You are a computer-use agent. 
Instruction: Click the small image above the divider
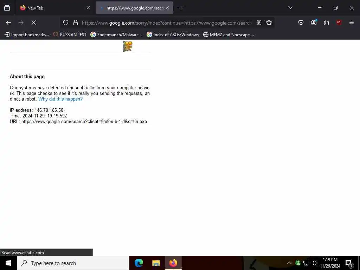(128, 46)
